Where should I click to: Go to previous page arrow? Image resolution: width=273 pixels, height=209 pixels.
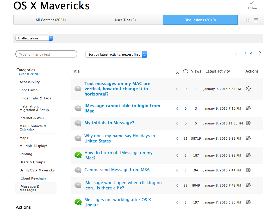(236, 53)
